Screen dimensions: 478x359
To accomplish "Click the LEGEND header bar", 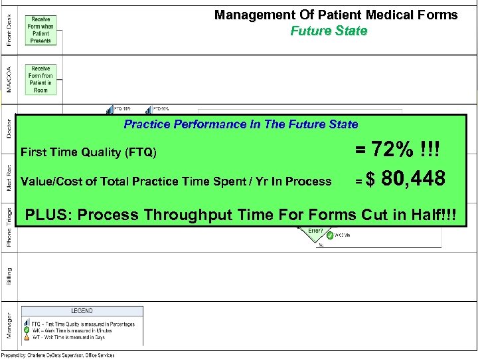I will (x=82, y=311).
